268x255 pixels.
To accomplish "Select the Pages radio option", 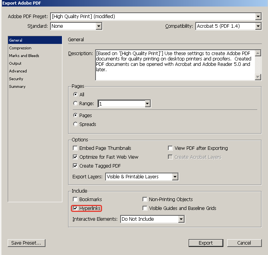I will pos(75,115).
